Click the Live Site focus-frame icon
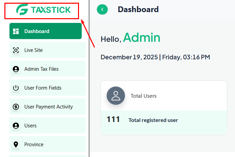Screen dimensions: 235x157 16,50
